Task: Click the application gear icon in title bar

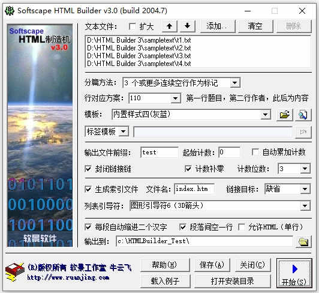Action: [x=10, y=11]
